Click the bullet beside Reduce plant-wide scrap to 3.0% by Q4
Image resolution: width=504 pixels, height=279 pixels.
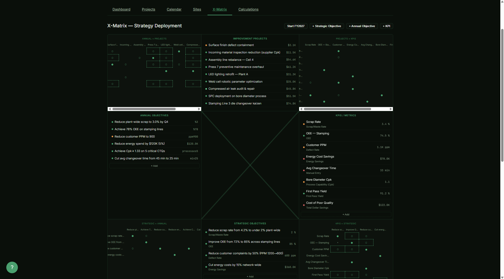tap(112, 122)
